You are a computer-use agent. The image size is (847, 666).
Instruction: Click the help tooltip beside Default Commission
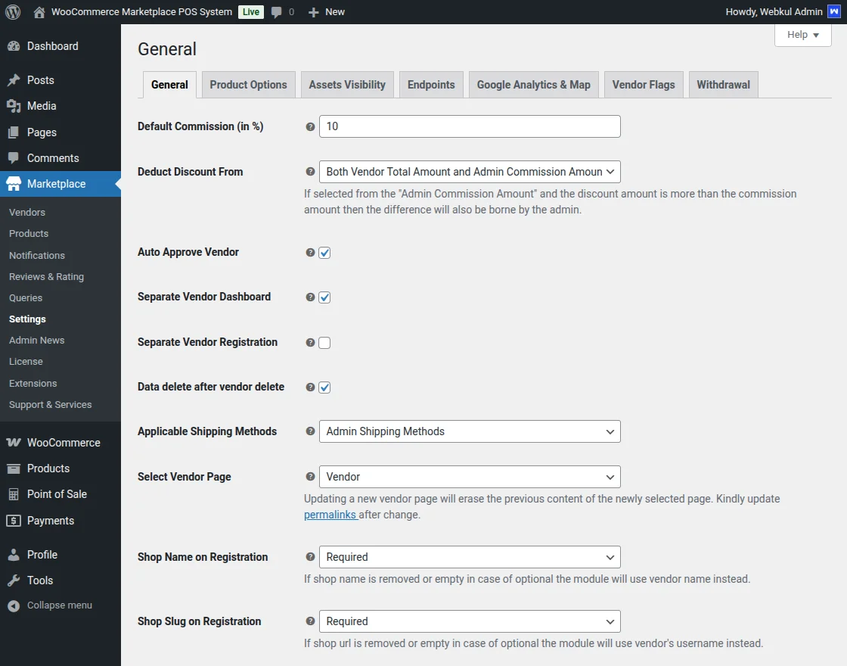tap(310, 127)
